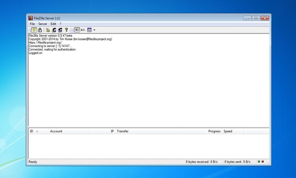Click the green receive indicator light
Screen dimensions: 296x178
click(259, 162)
